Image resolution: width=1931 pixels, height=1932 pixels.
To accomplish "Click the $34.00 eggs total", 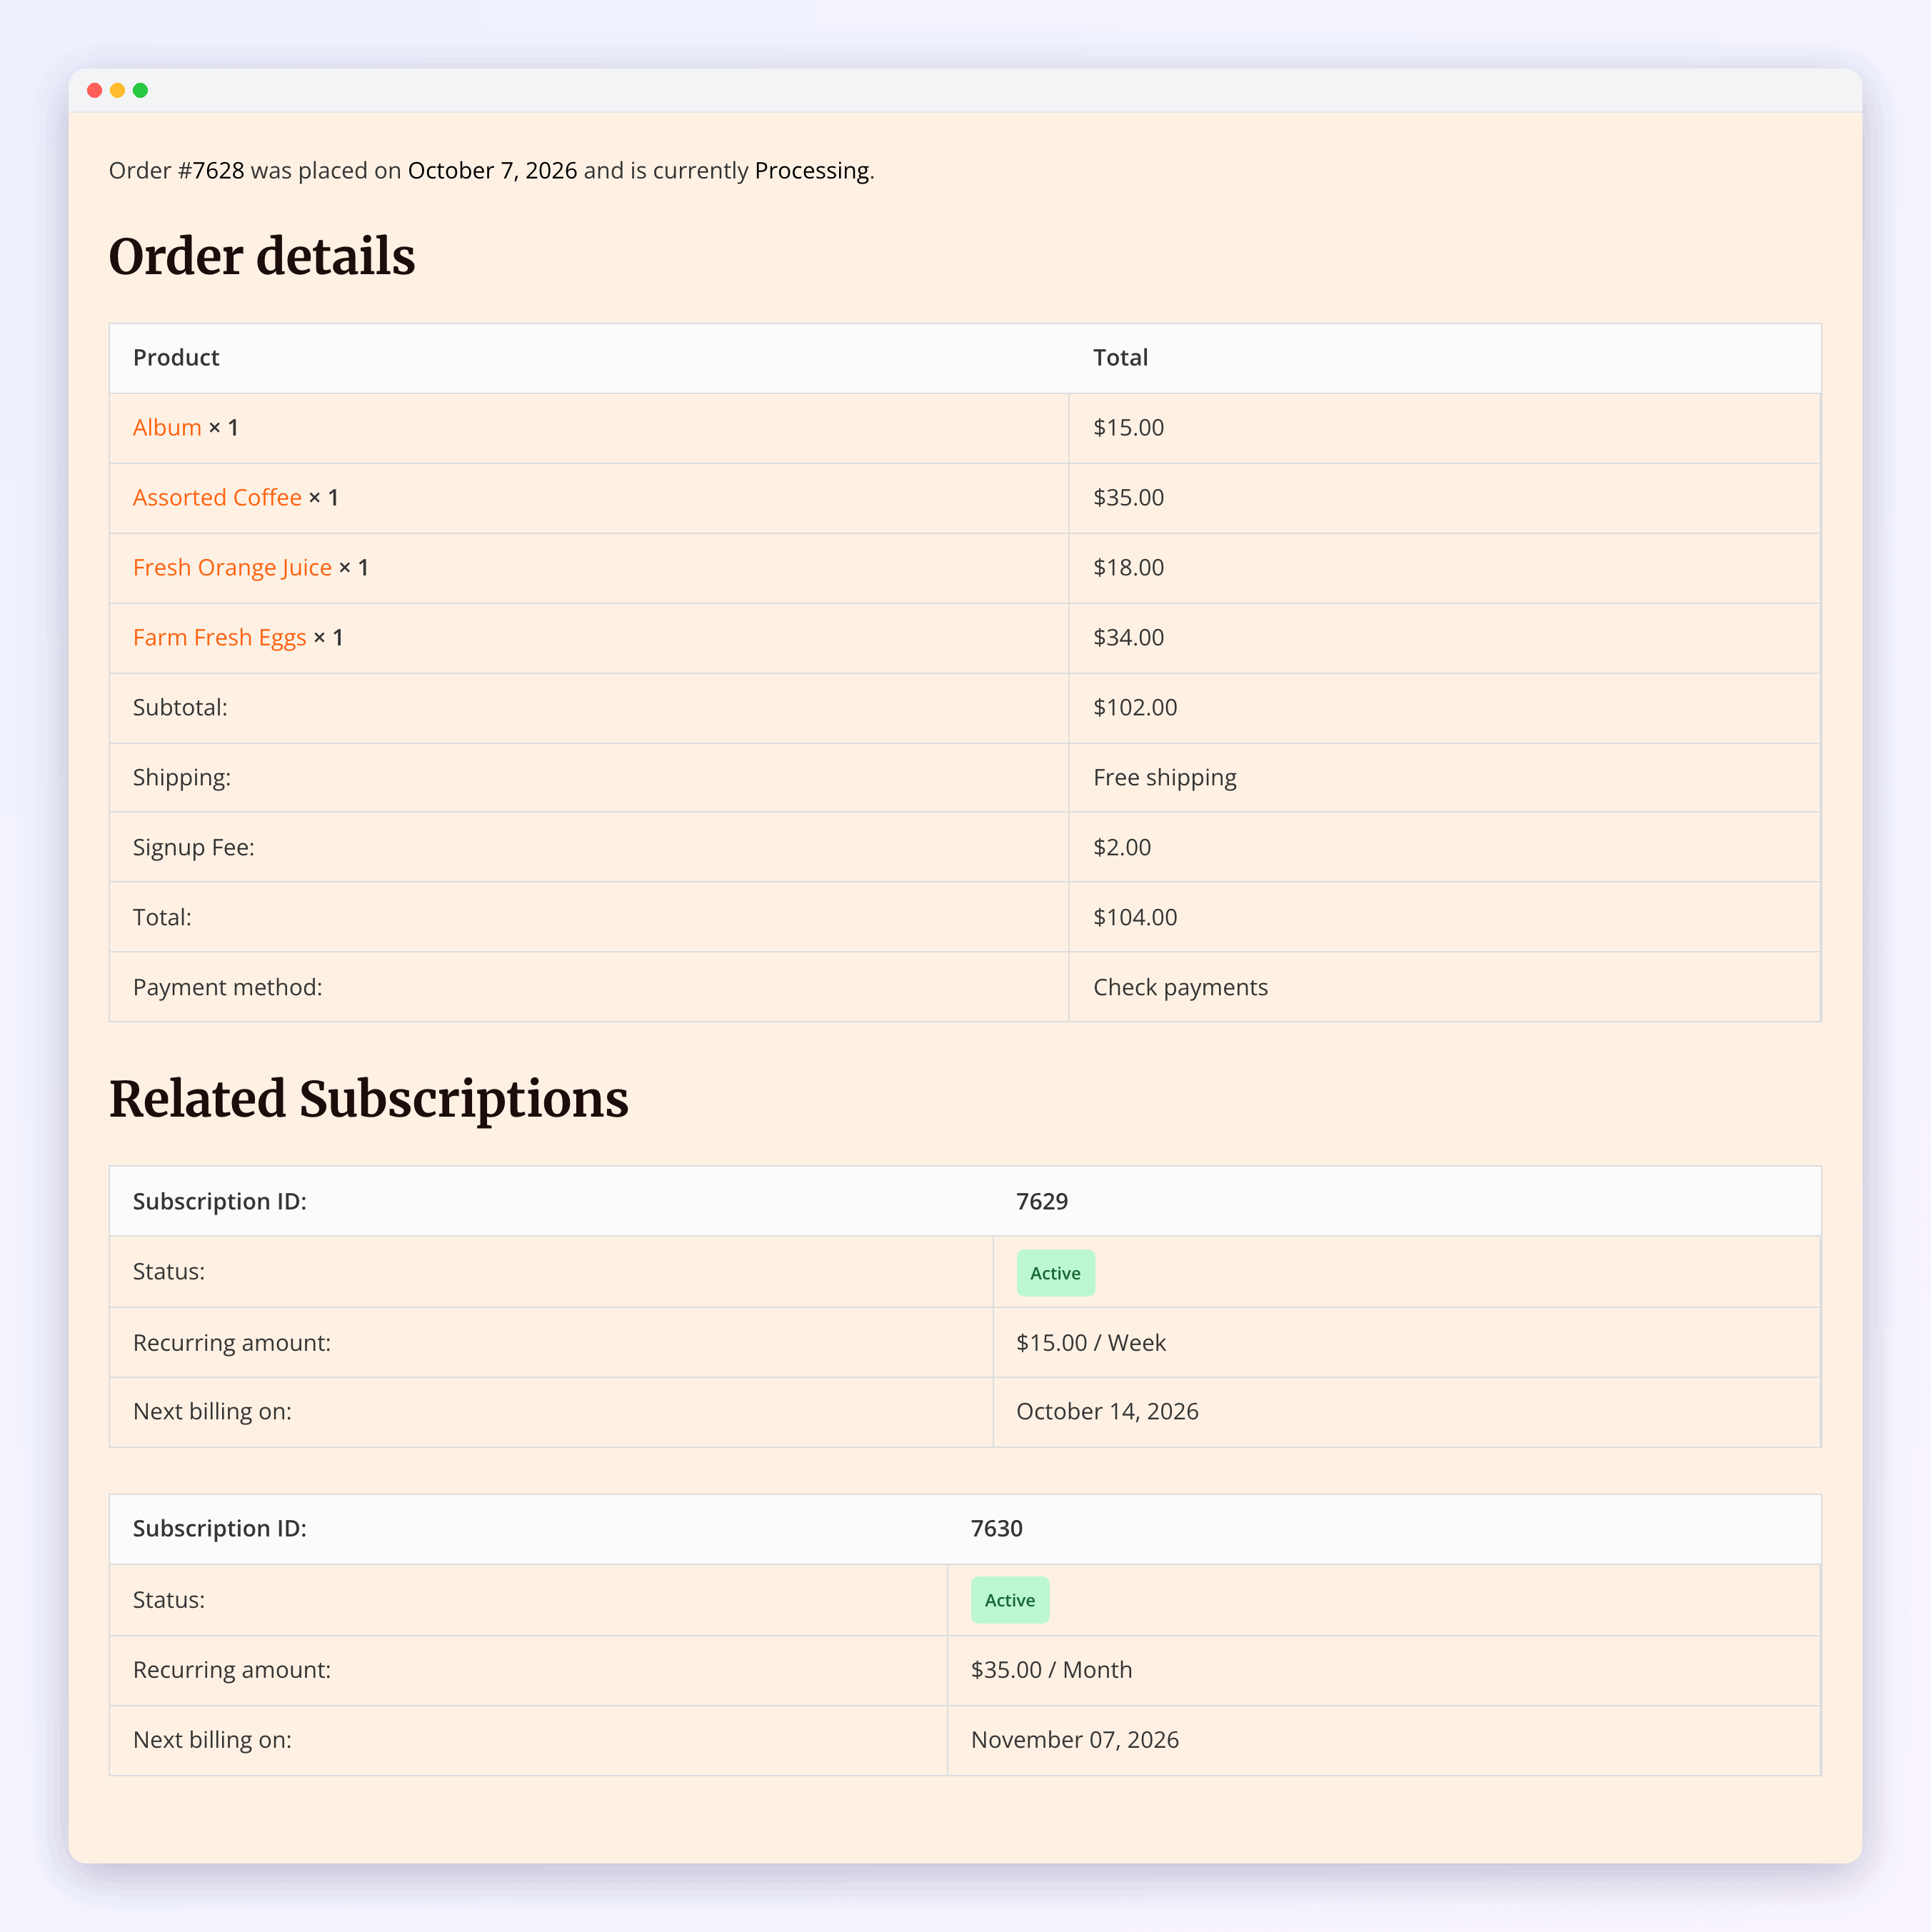I will 1128,638.
